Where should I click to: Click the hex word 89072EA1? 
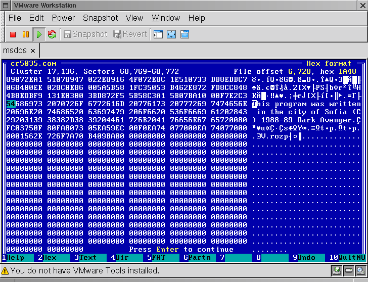pos(24,79)
